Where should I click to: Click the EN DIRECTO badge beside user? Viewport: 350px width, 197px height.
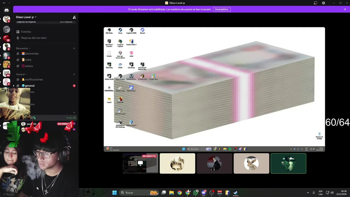click(64, 124)
